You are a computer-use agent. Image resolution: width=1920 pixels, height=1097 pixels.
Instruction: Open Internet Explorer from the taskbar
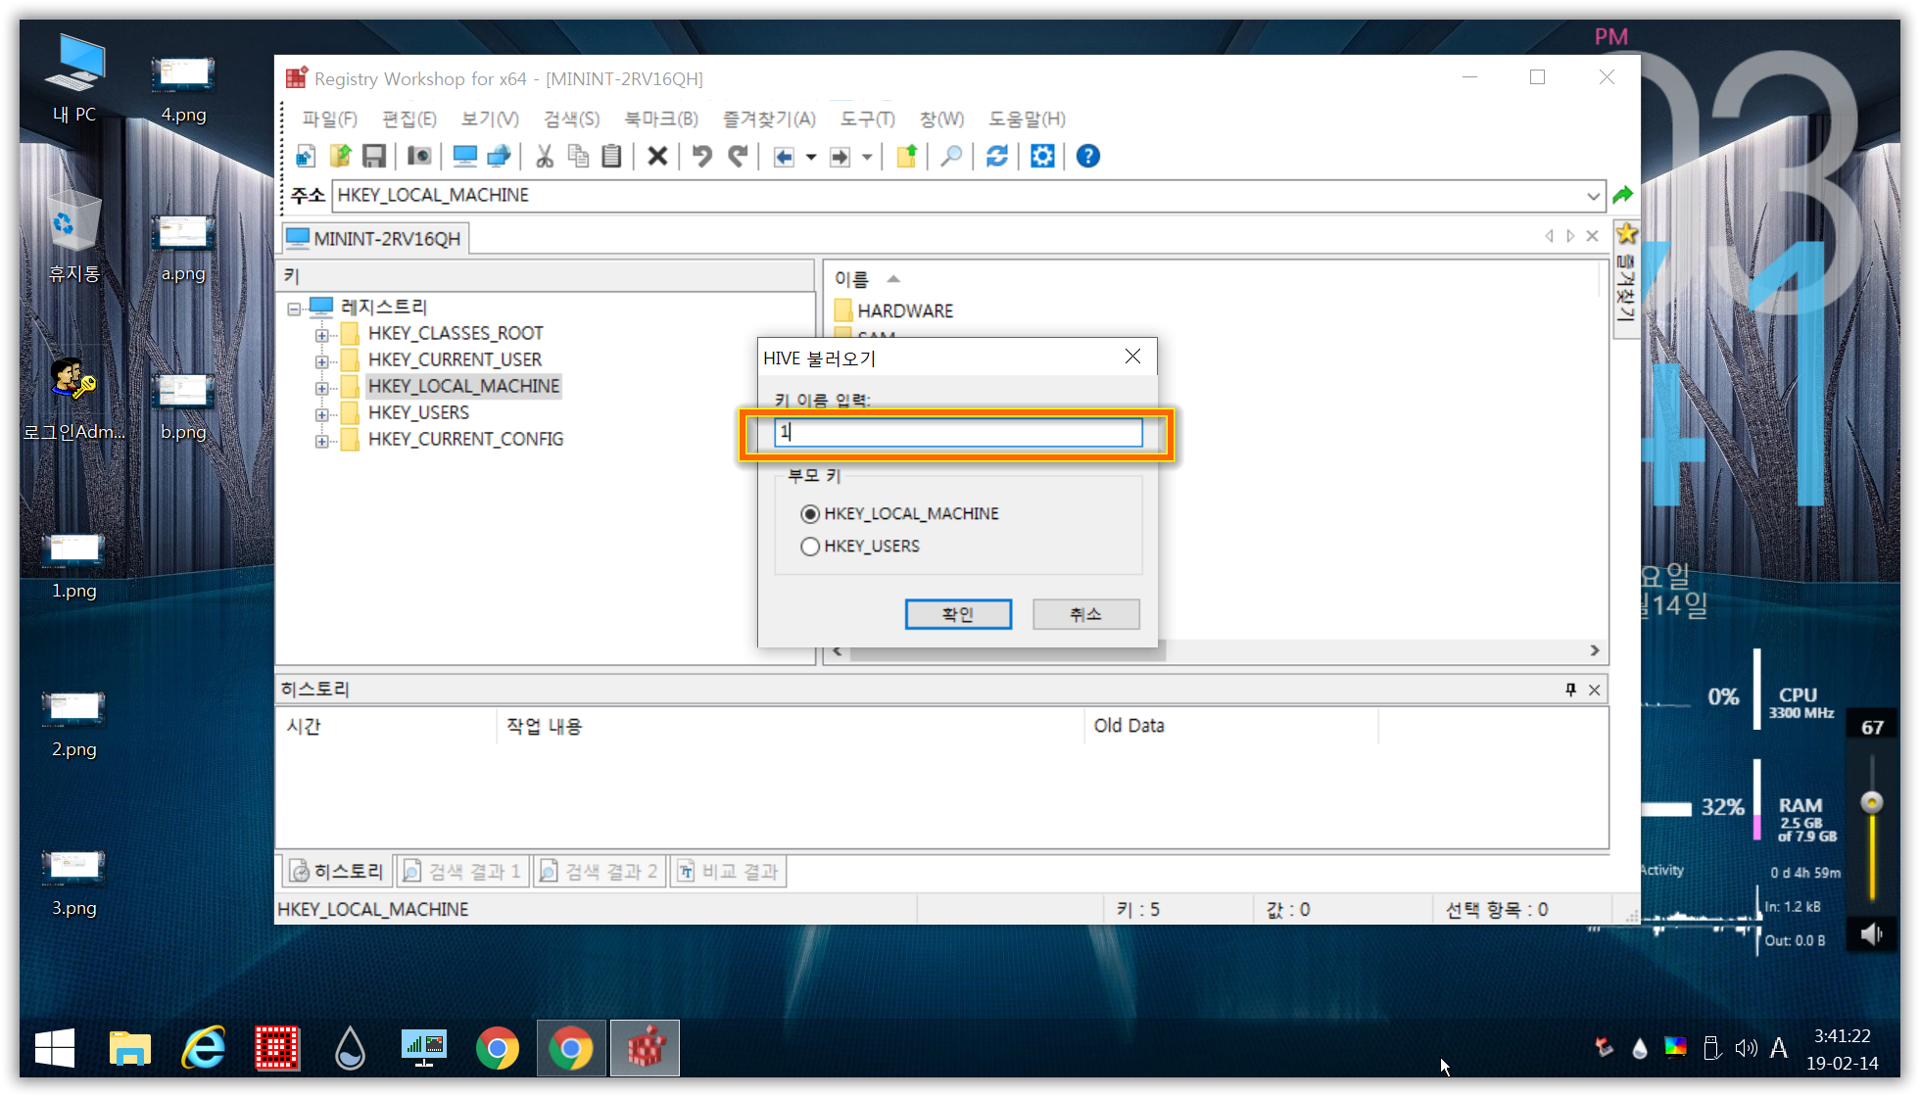(204, 1049)
